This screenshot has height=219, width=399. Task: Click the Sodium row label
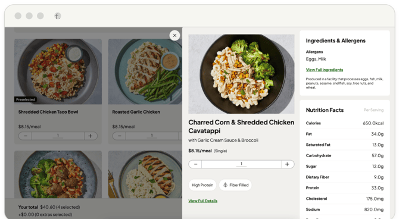tap(313, 209)
